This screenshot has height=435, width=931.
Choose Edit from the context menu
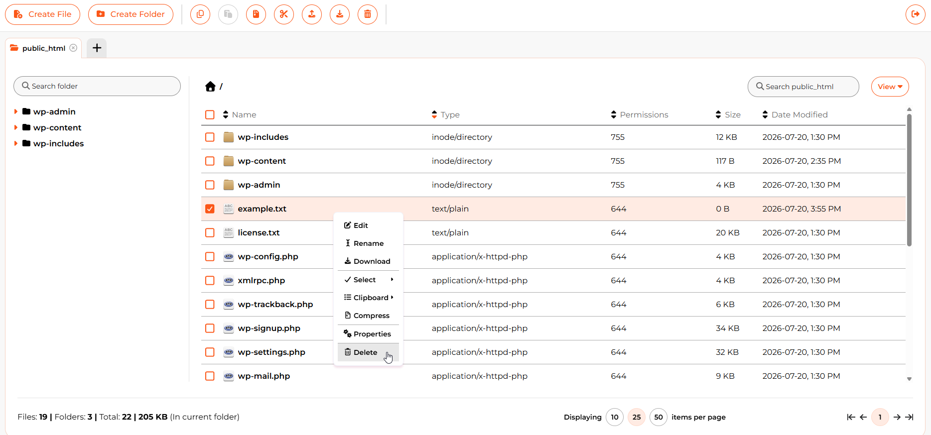click(368, 225)
